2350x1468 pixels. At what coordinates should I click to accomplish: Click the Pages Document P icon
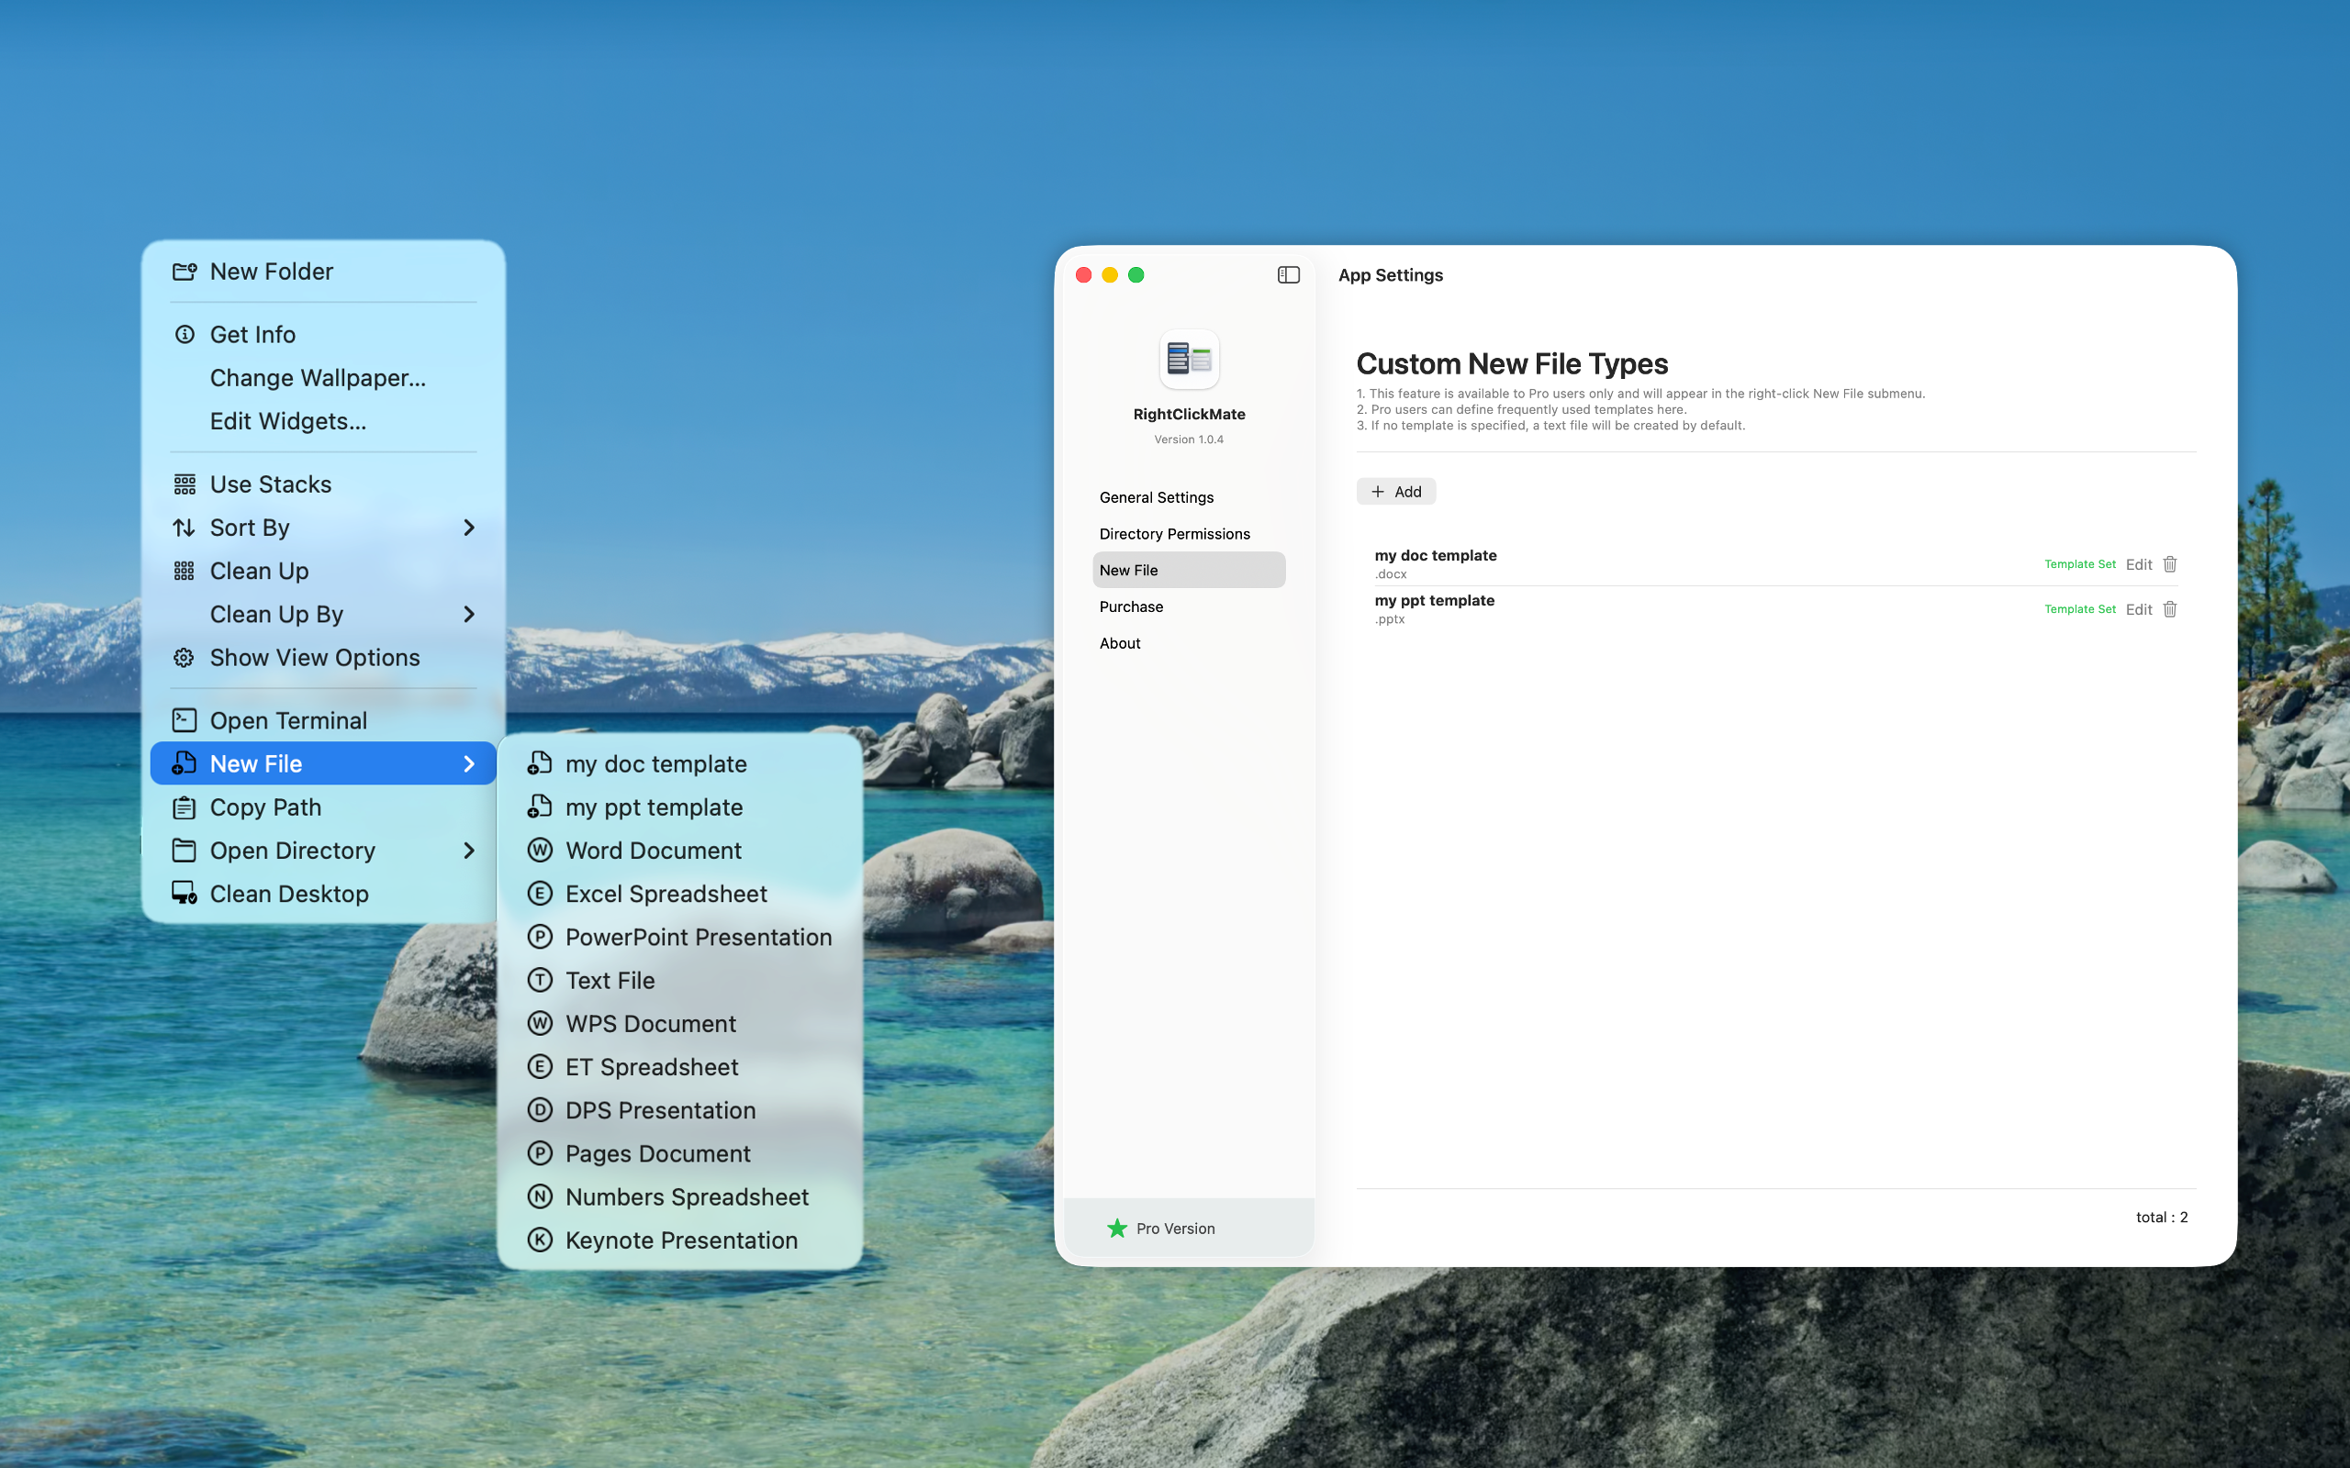click(540, 1153)
